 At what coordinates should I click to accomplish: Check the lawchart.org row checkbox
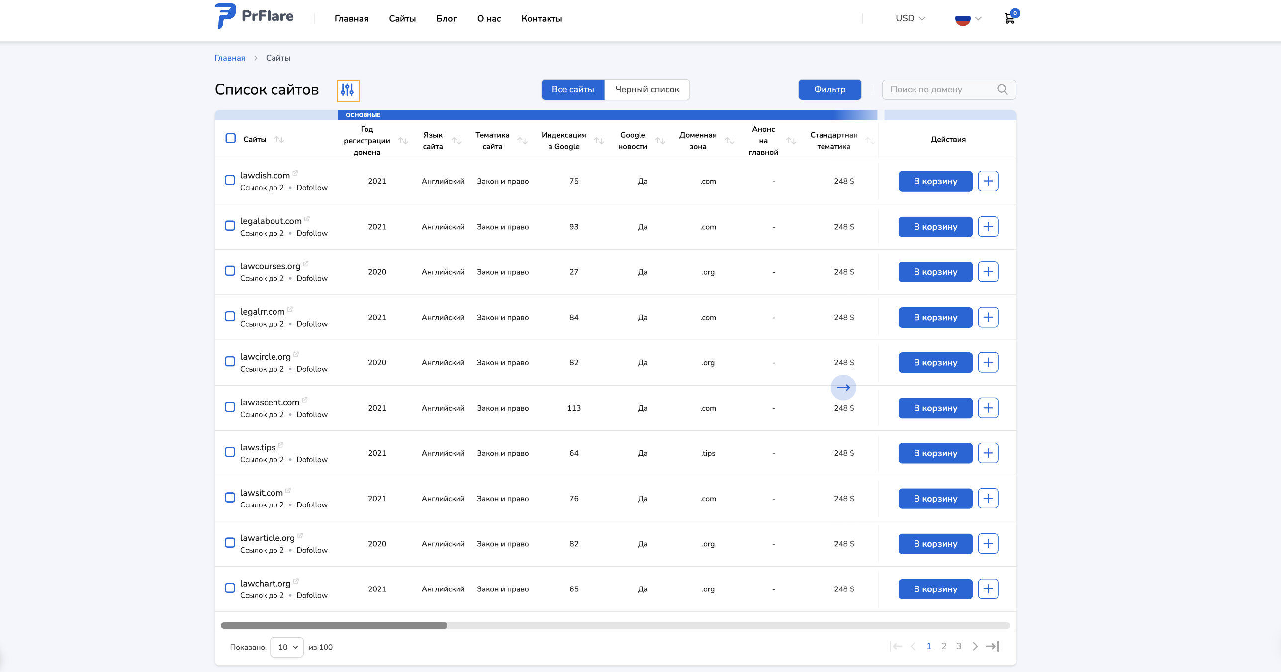[230, 588]
